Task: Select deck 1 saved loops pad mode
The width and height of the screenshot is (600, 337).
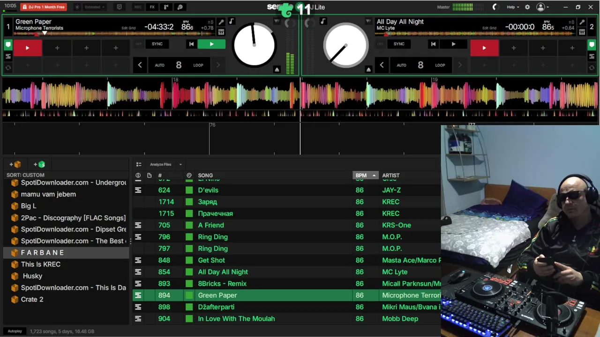Action: (x=8, y=57)
